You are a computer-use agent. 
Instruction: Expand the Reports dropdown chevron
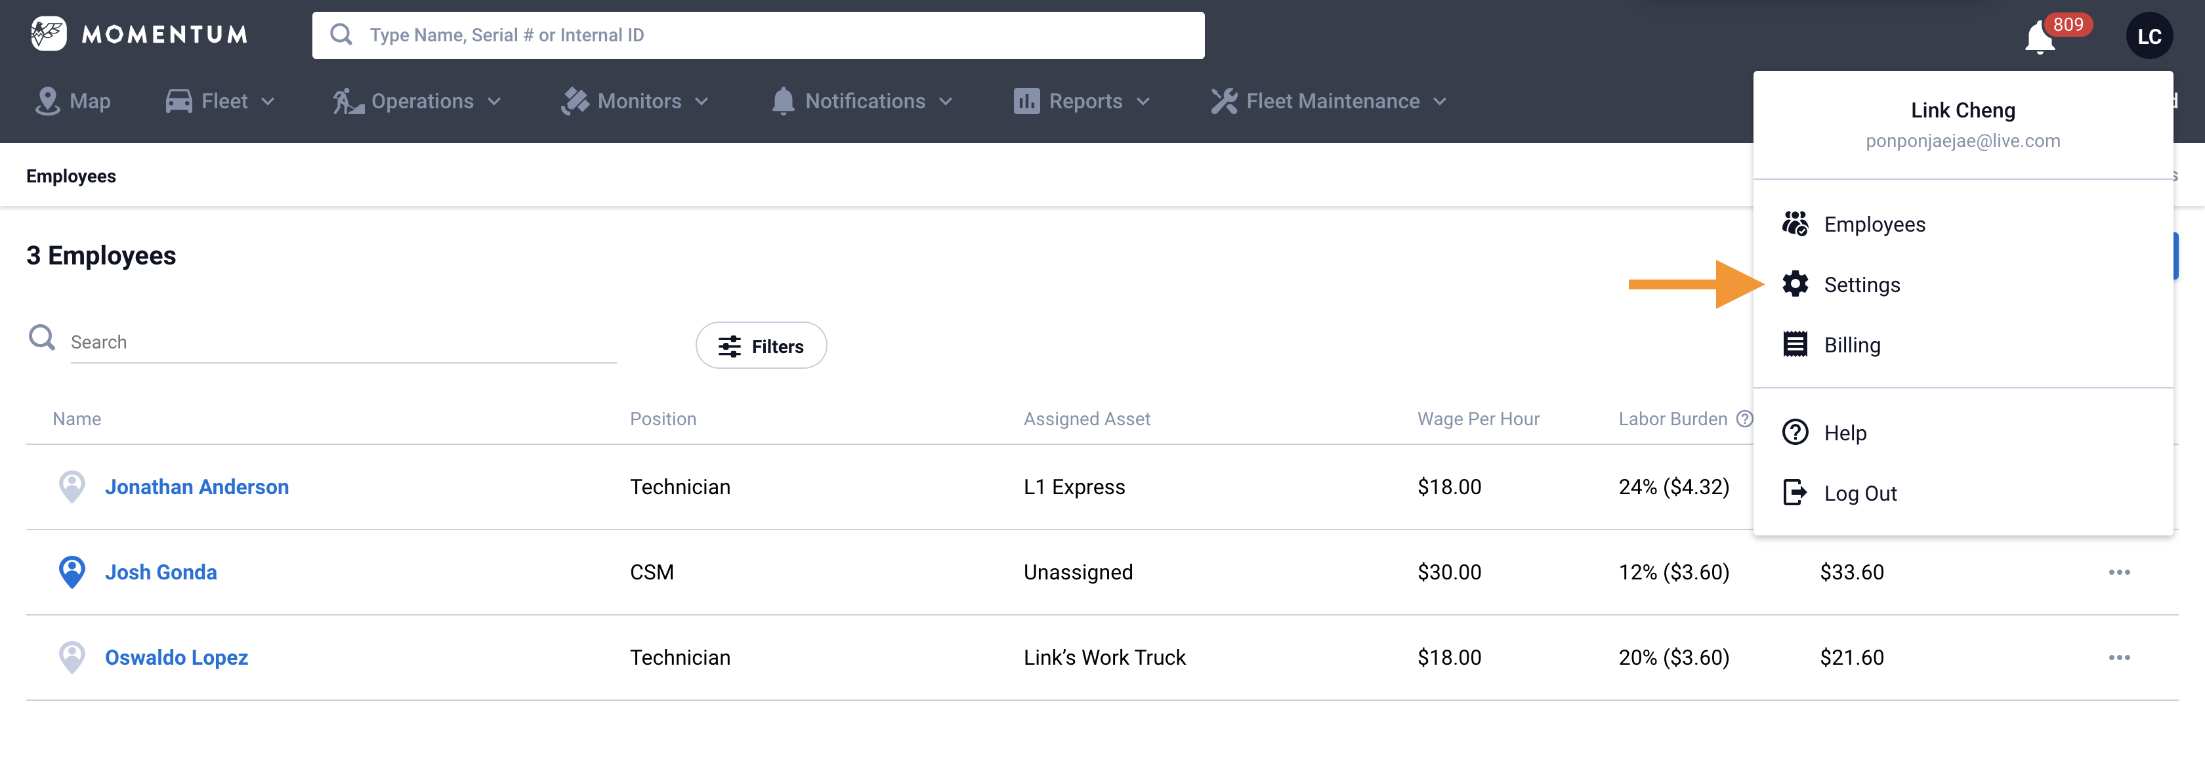point(1143,101)
